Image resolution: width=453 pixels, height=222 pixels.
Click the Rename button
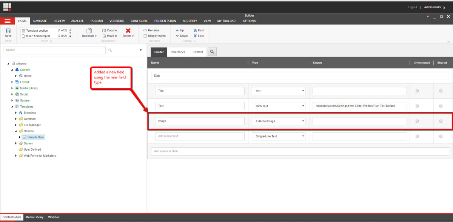click(x=151, y=30)
